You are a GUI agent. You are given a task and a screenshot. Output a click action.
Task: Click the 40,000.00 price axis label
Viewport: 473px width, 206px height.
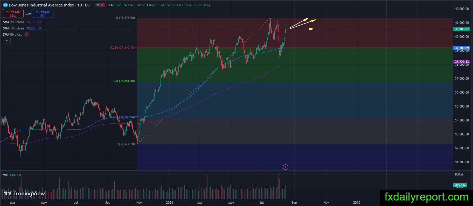point(462,37)
